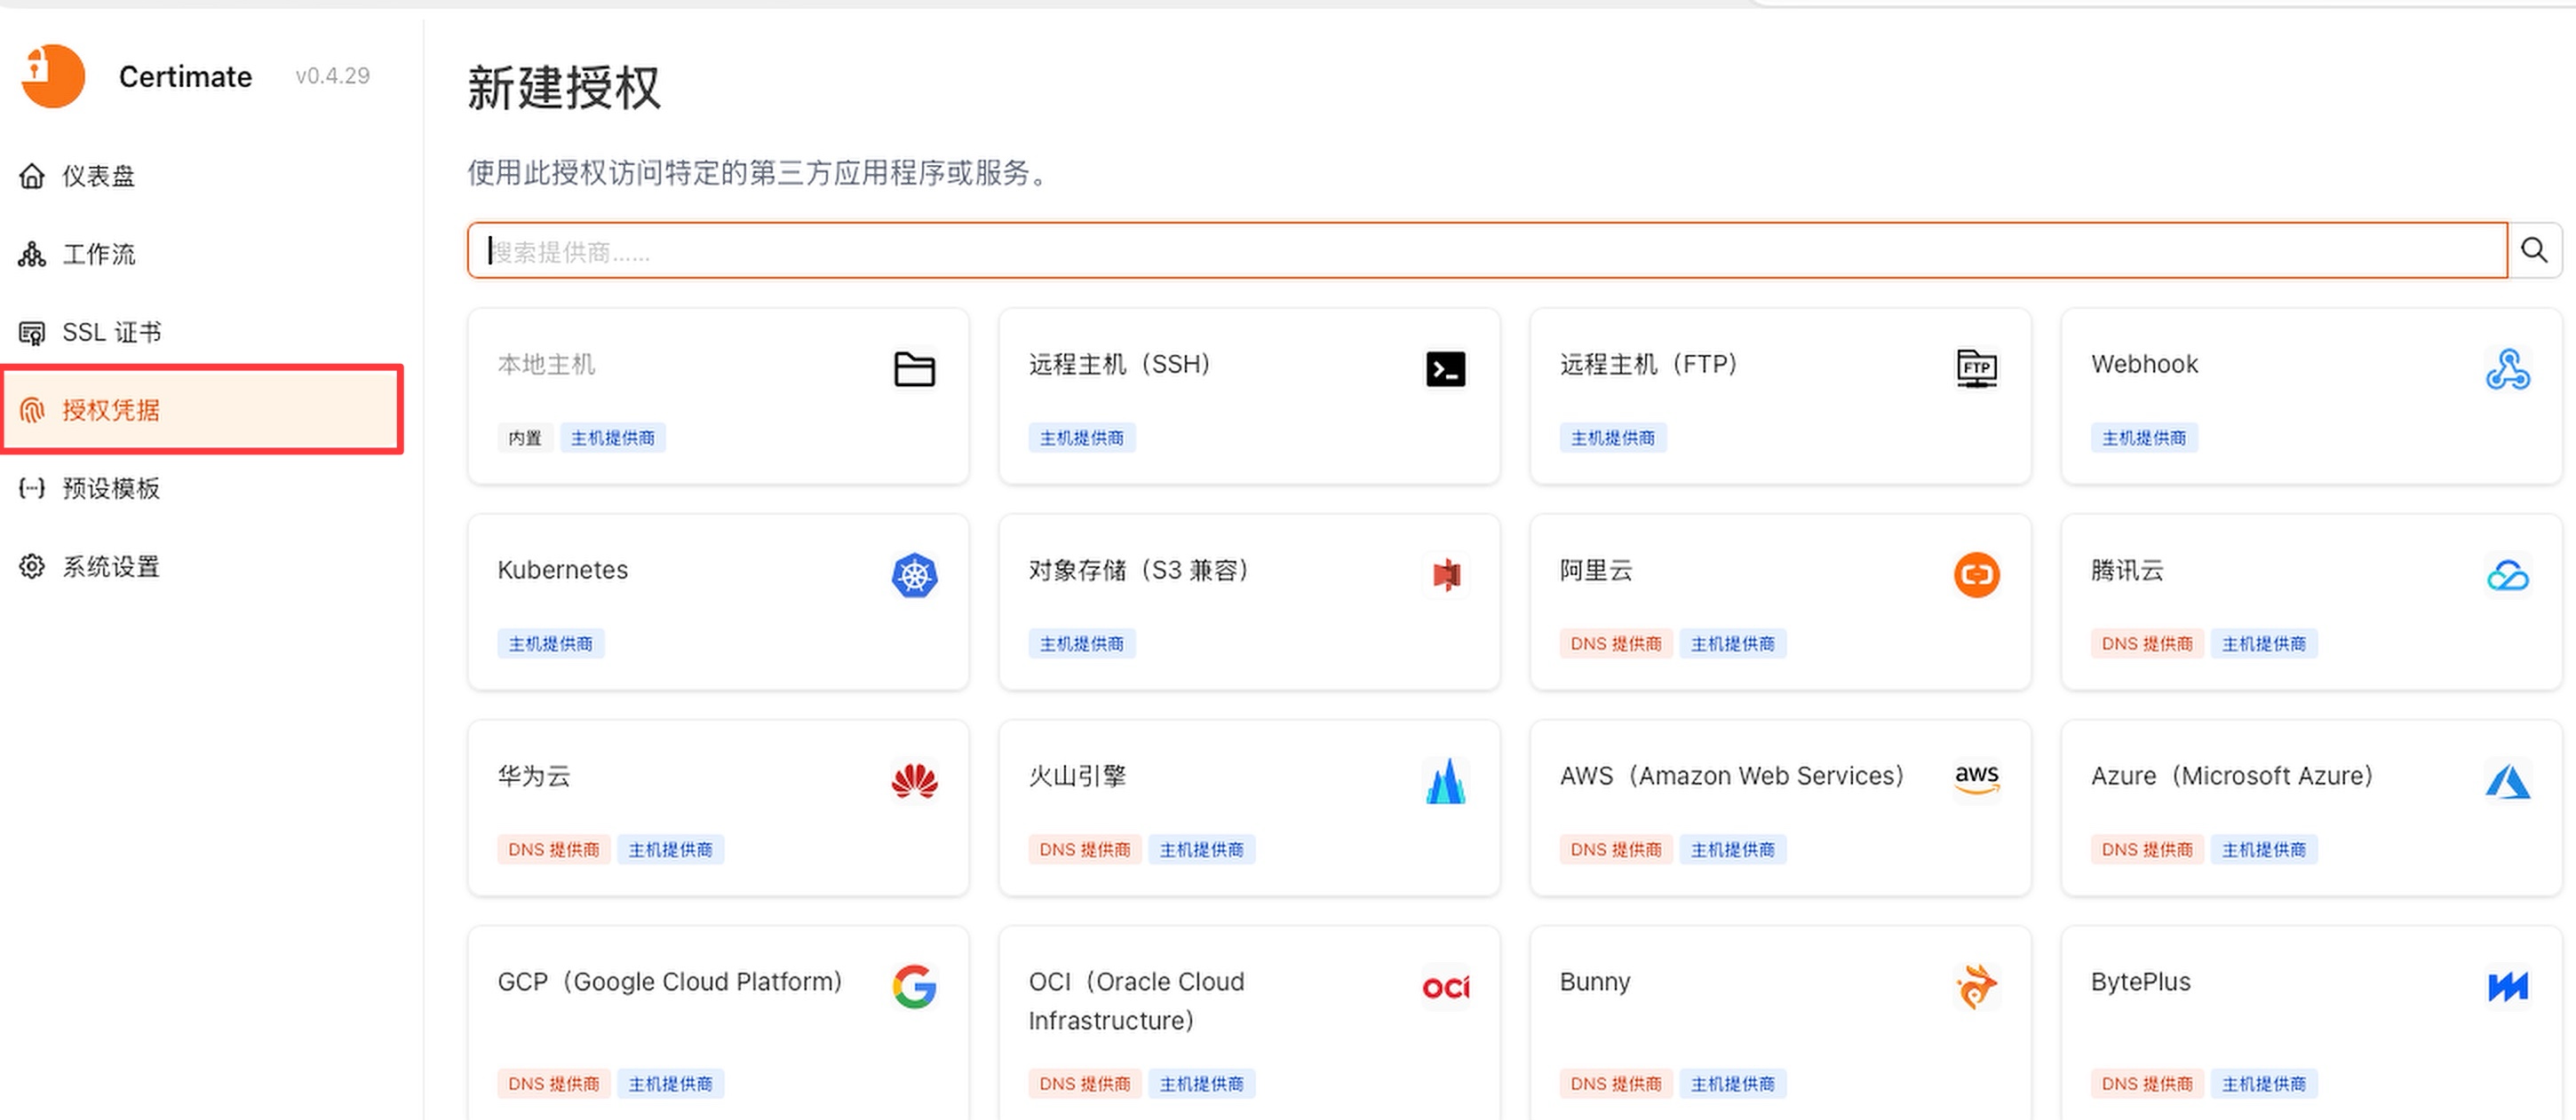The width and height of the screenshot is (2576, 1120).
Task: Select 对象存储（S3 兼容）provider
Action: pos(1249,603)
